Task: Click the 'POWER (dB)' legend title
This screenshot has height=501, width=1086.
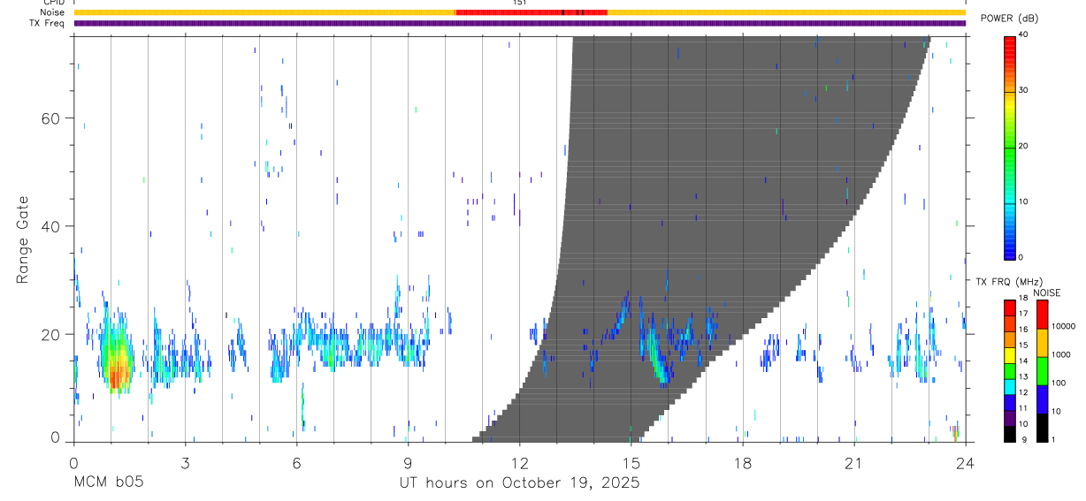Action: tap(1009, 19)
